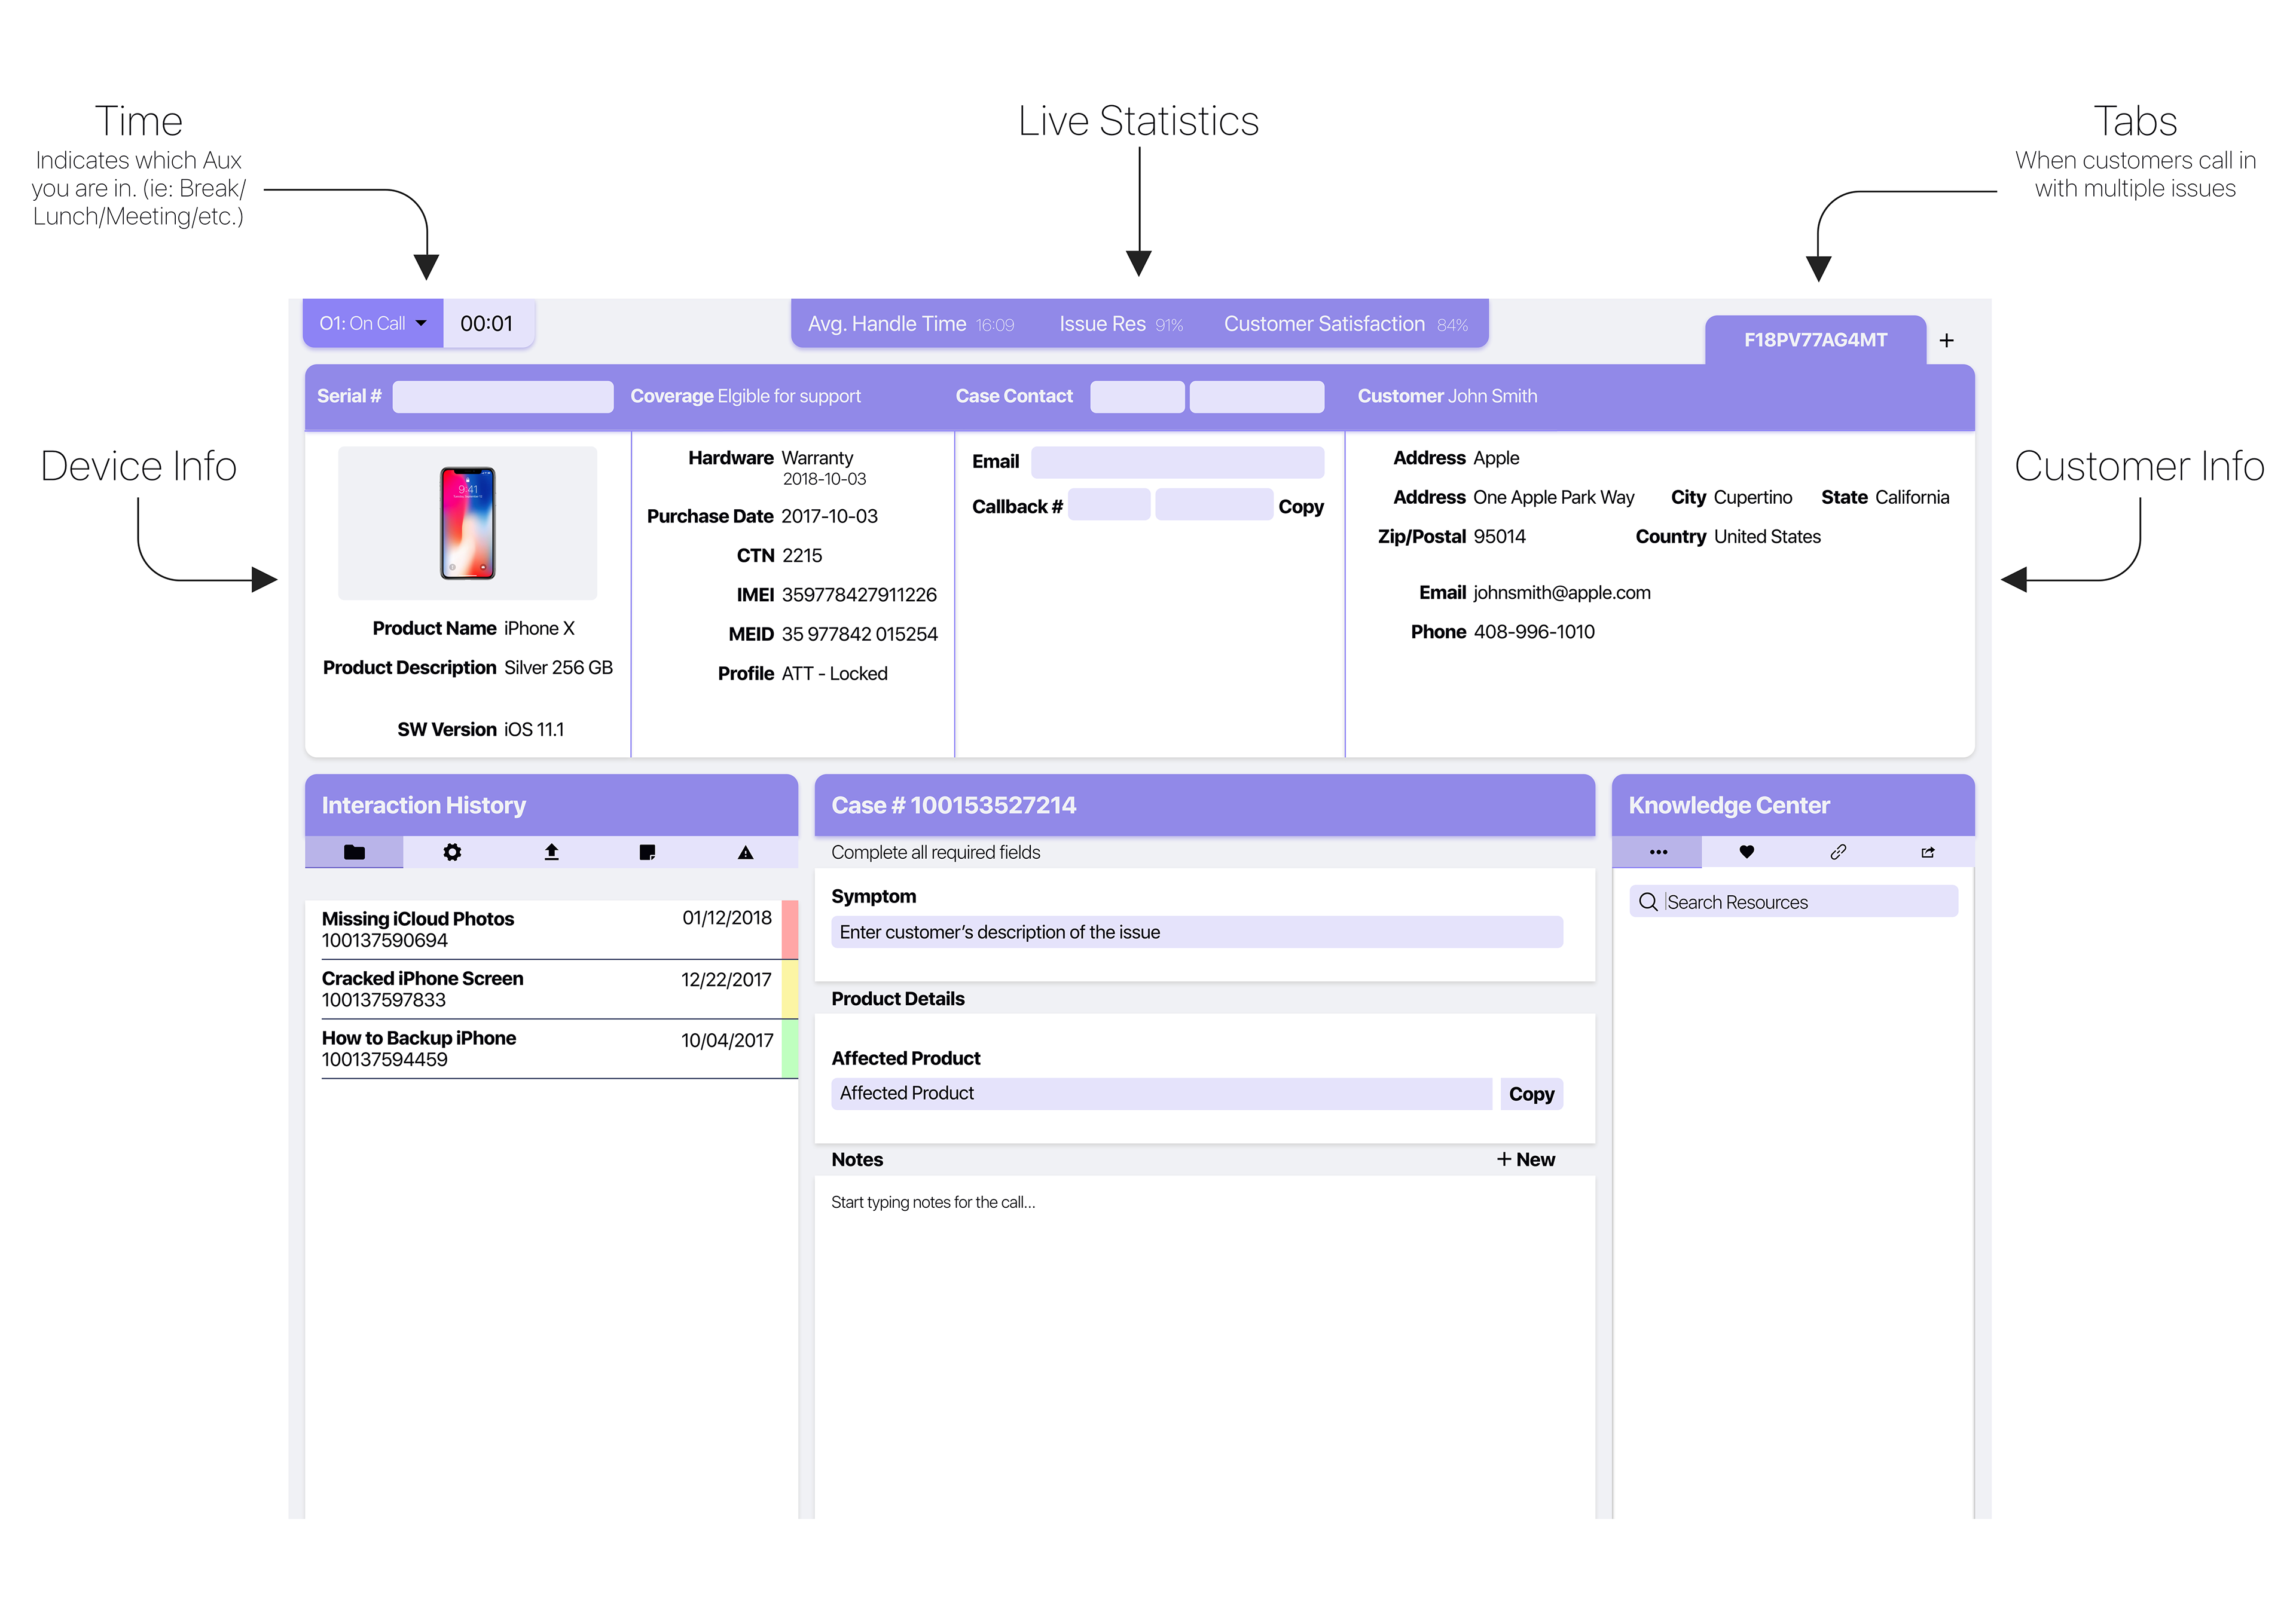2296x1610 pixels.
Task: Copy the callback number
Action: [x=1300, y=507]
